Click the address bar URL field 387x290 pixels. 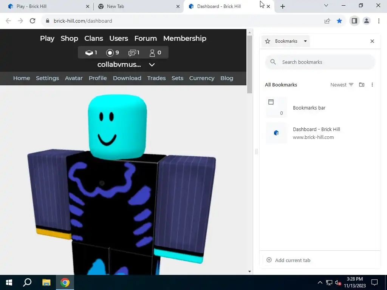(x=183, y=21)
